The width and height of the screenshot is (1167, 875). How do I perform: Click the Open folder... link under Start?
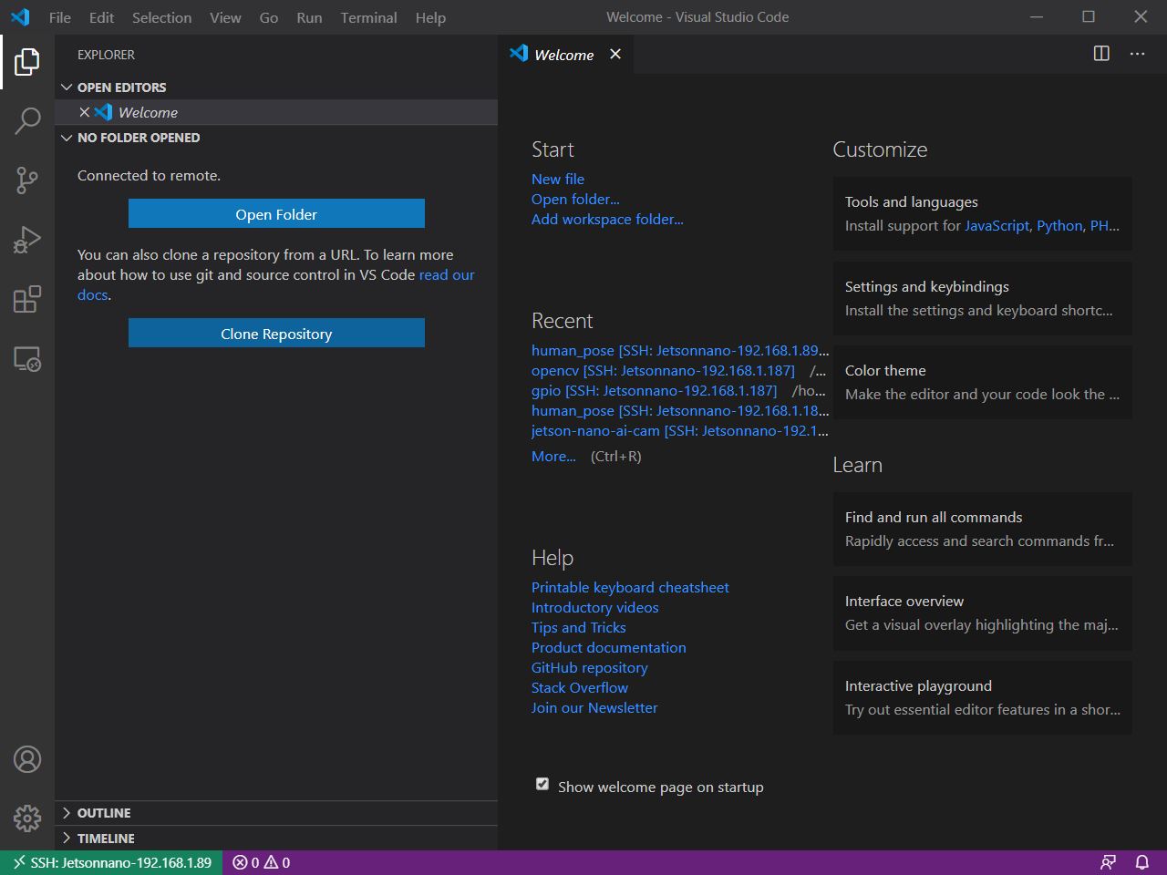pyautogui.click(x=575, y=199)
